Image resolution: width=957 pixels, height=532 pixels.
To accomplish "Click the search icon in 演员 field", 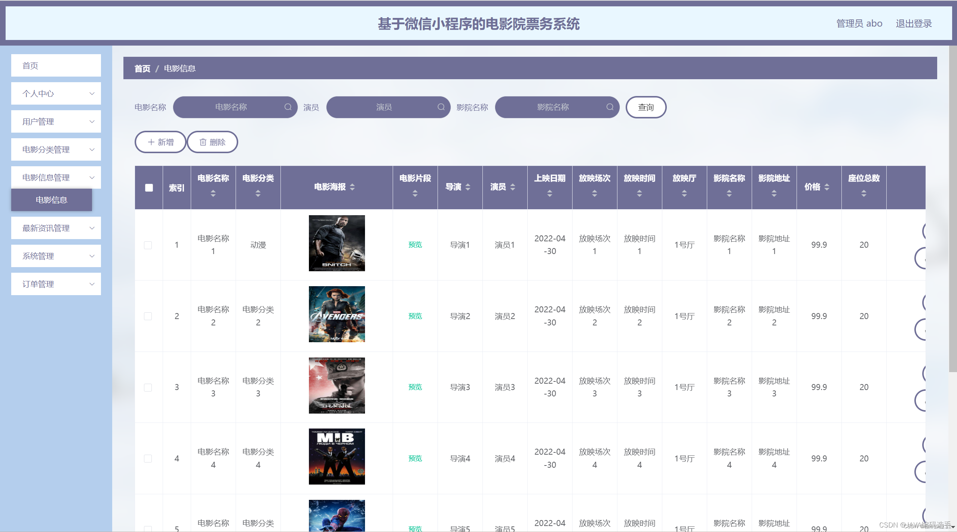I will (x=441, y=107).
